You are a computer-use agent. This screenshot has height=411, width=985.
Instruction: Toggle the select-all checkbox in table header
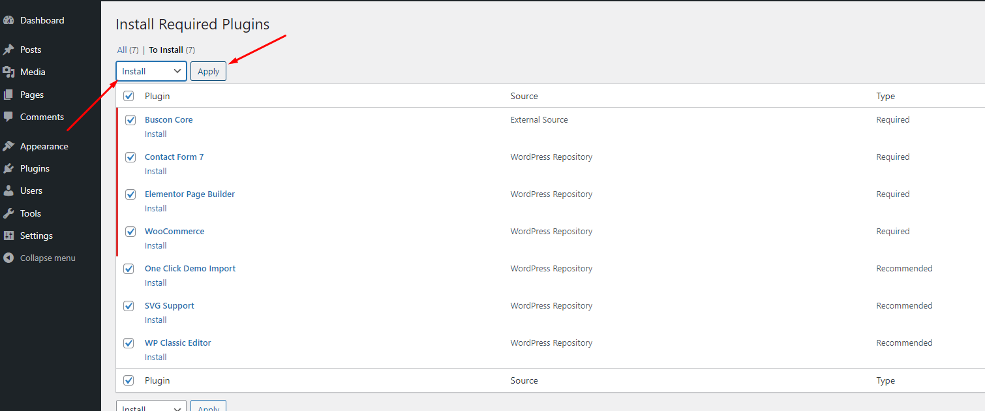pyautogui.click(x=129, y=96)
